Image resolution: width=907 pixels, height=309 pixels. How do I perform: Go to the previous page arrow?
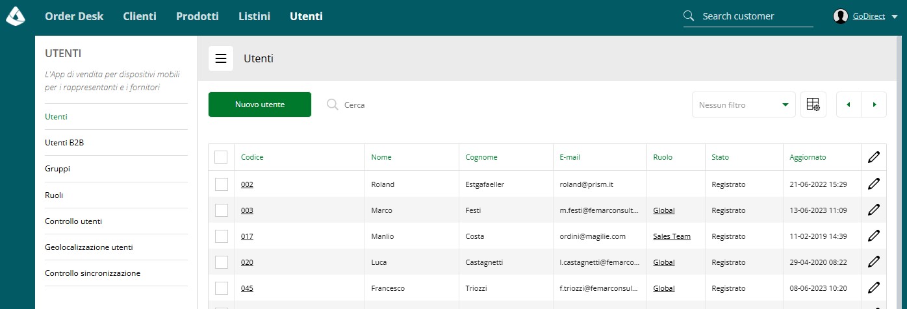coord(848,105)
